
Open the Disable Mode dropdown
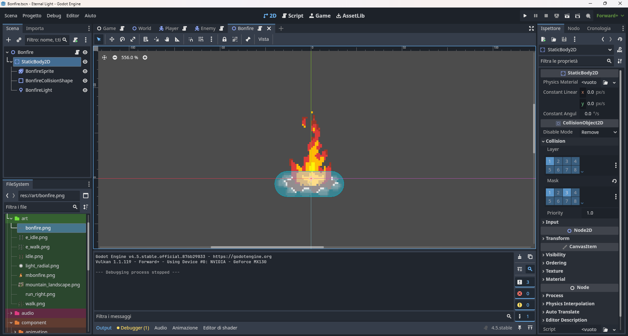coord(599,132)
